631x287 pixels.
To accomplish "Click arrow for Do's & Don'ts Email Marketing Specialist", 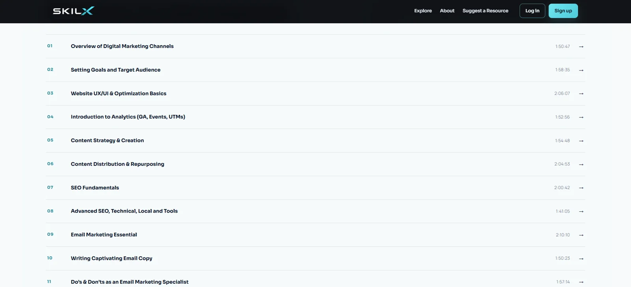I will (581, 282).
